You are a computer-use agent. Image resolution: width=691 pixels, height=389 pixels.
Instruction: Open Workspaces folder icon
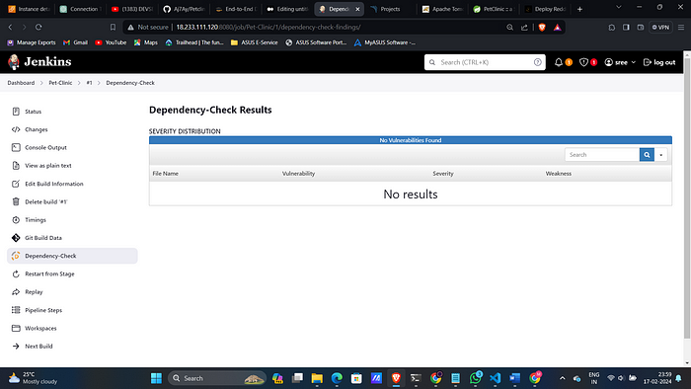point(16,328)
